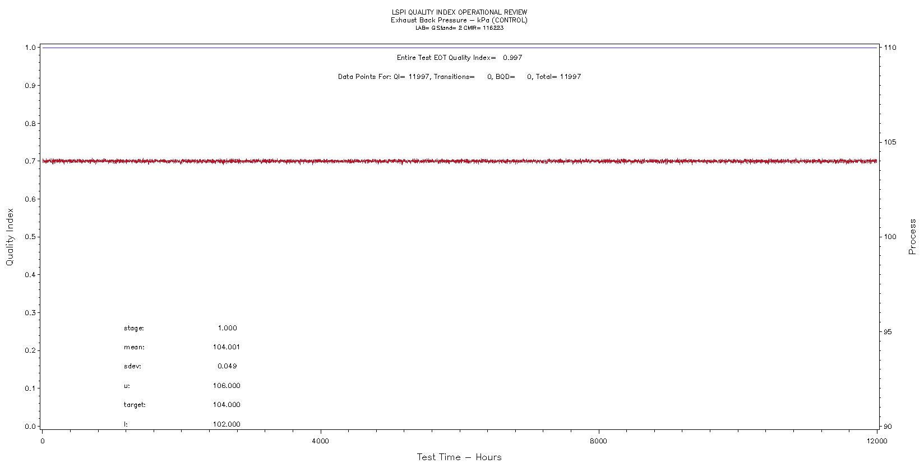Click the 'Test Time – Hours' axis title
Screen dimensions: 924x473
459,457
